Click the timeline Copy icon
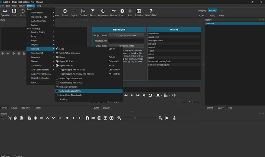Screen dimensions: 265x157 (15, 118)
